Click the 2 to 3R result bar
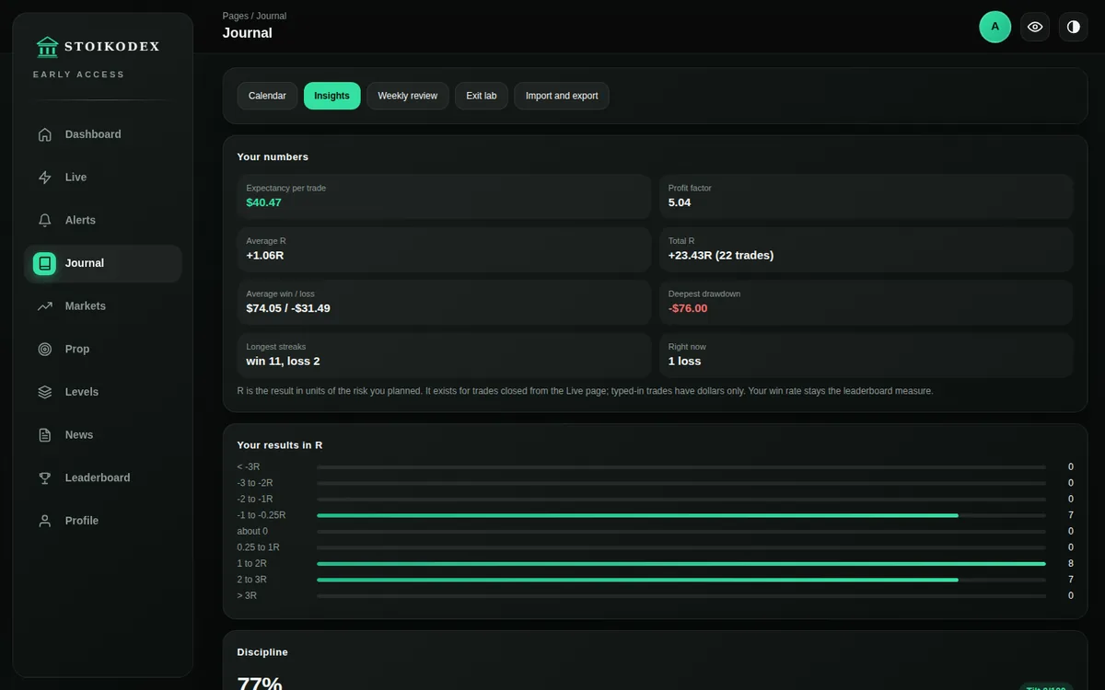The width and height of the screenshot is (1105, 690). click(x=681, y=580)
